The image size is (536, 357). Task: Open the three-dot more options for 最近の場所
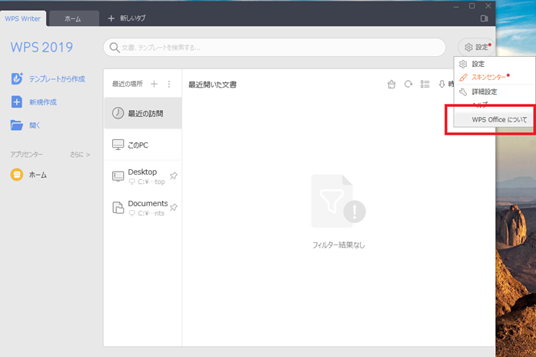tap(169, 84)
